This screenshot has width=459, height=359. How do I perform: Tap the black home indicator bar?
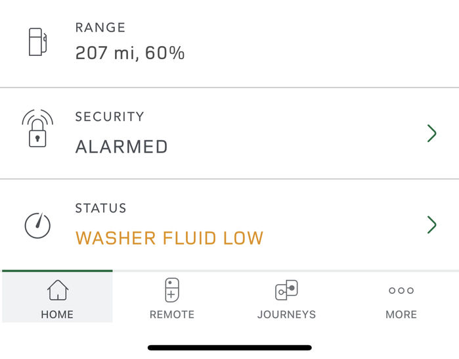tap(230, 348)
